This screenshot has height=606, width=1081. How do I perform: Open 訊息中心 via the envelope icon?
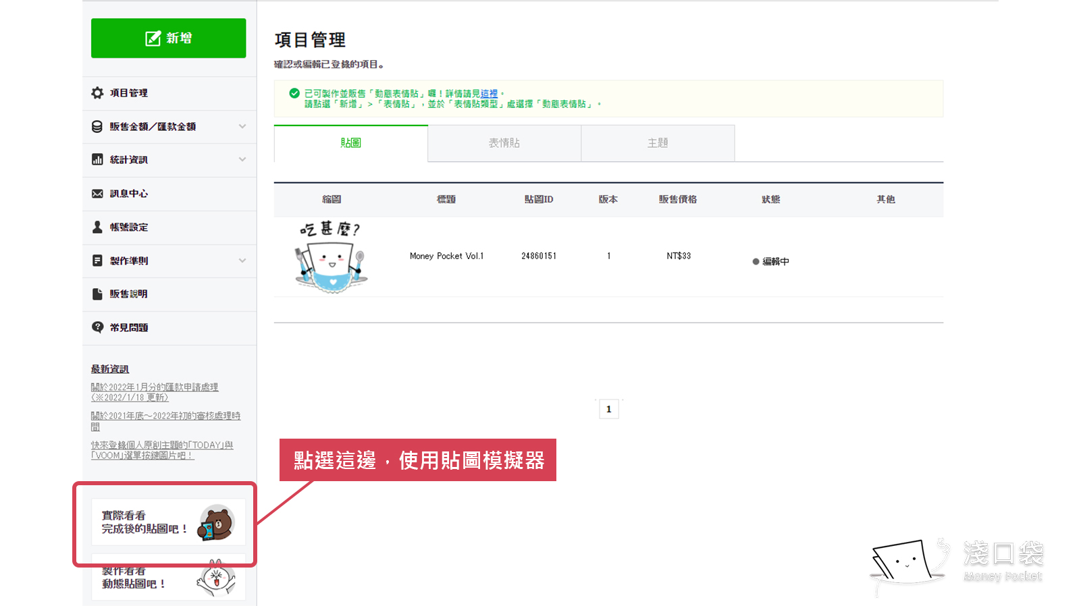point(98,194)
